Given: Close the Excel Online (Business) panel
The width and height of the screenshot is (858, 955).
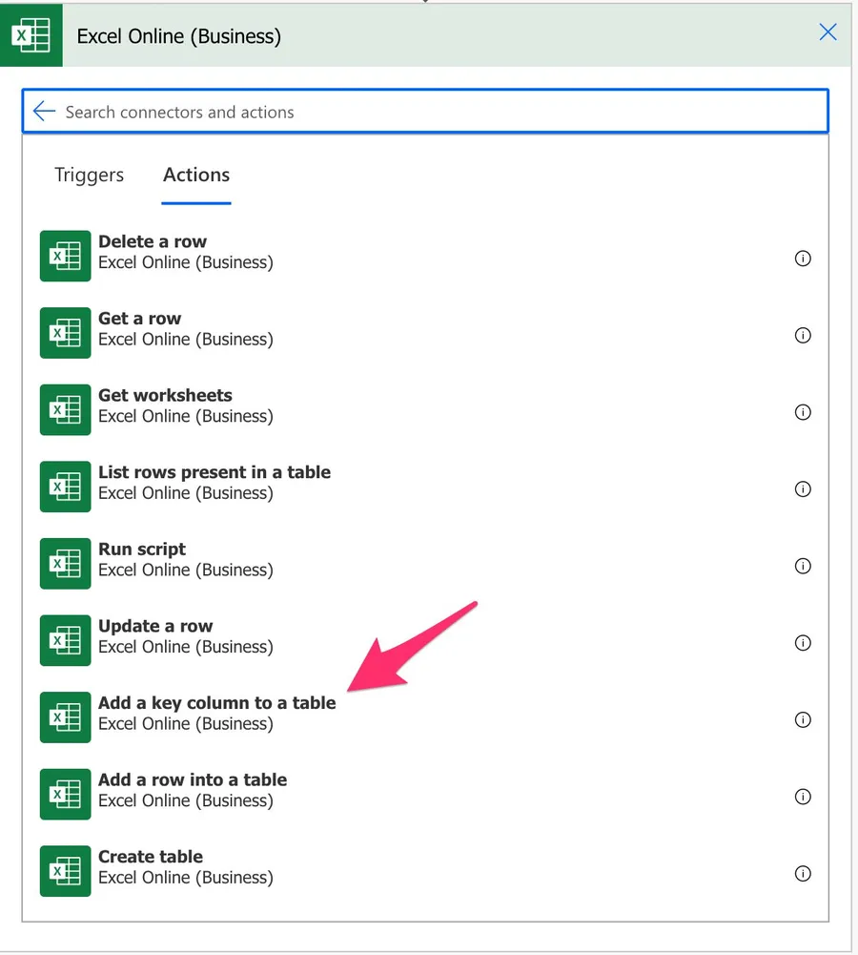Looking at the screenshot, I should click(827, 32).
